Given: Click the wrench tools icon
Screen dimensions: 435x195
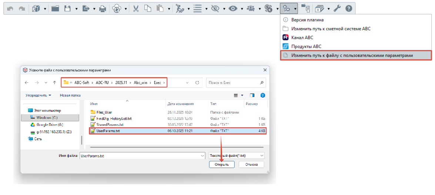Looking at the screenshot, I should coord(337,9).
